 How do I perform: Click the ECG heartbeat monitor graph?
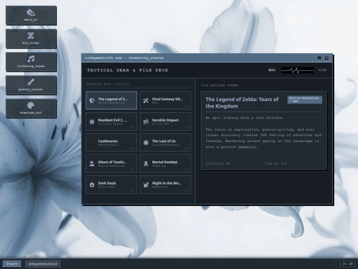pyautogui.click(x=298, y=70)
